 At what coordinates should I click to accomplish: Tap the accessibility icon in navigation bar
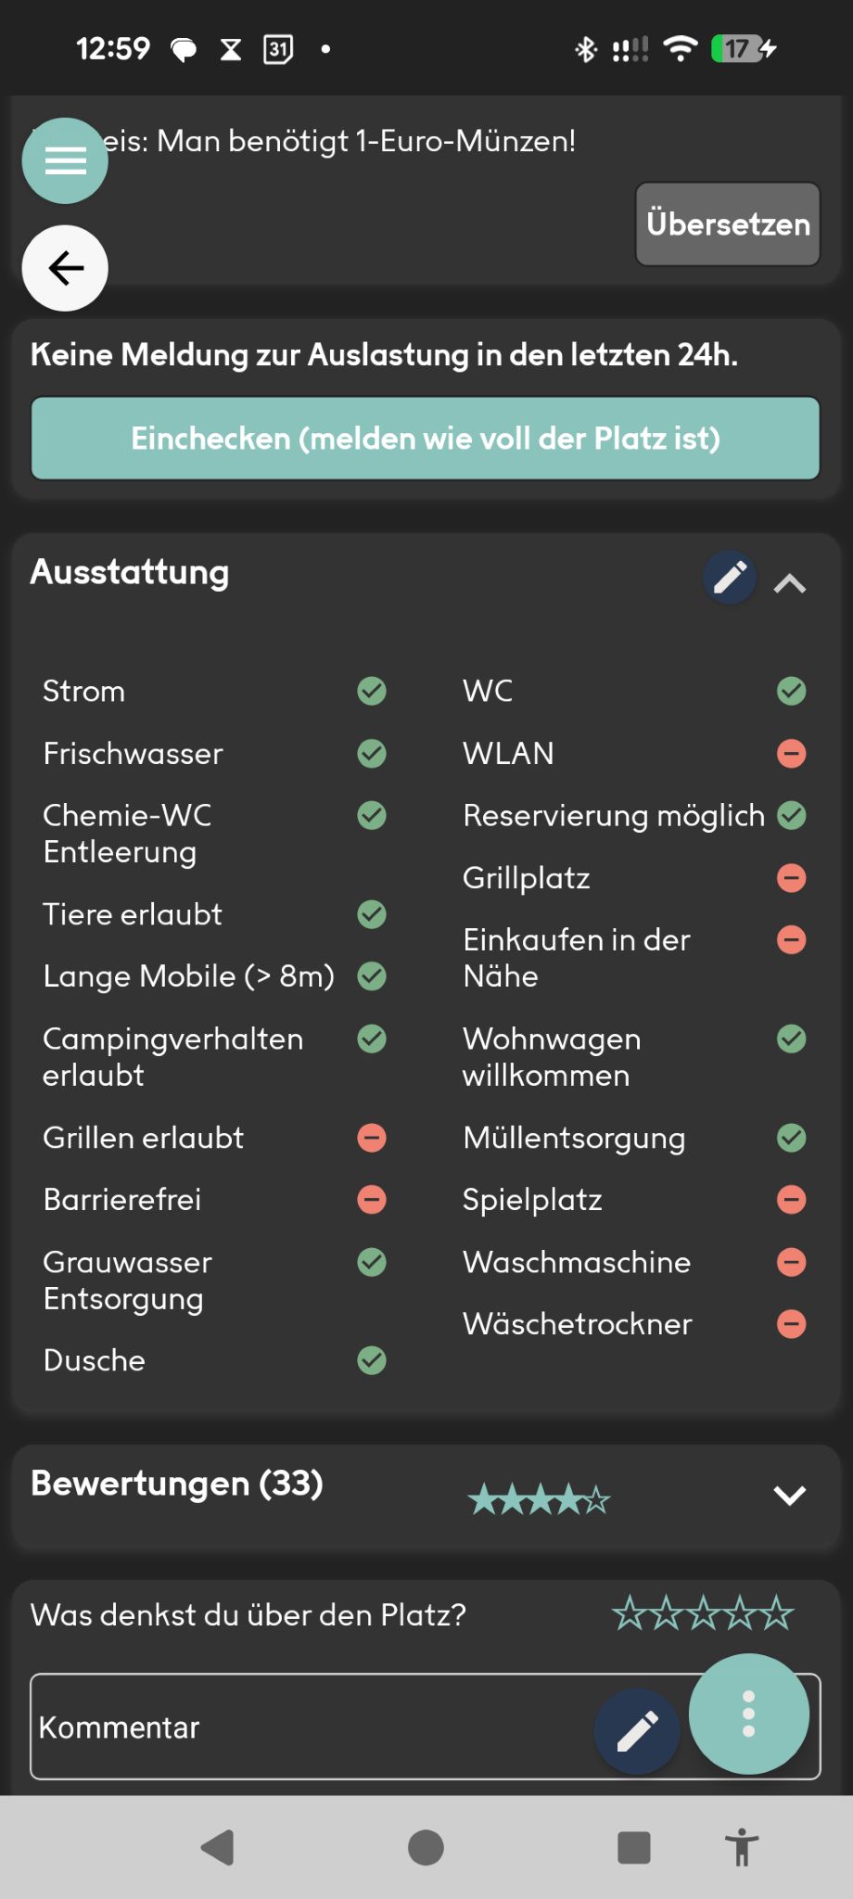point(741,1847)
